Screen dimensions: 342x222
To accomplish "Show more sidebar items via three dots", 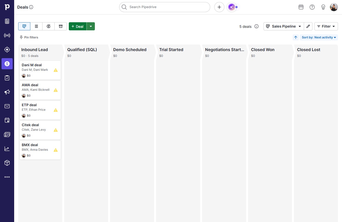I will pos(7,177).
